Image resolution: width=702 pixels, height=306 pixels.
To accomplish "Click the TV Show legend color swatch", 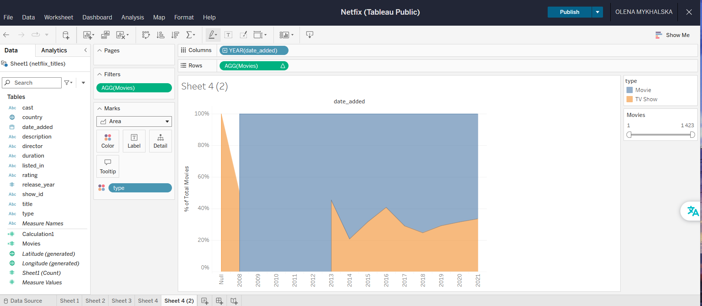I will tap(630, 99).
